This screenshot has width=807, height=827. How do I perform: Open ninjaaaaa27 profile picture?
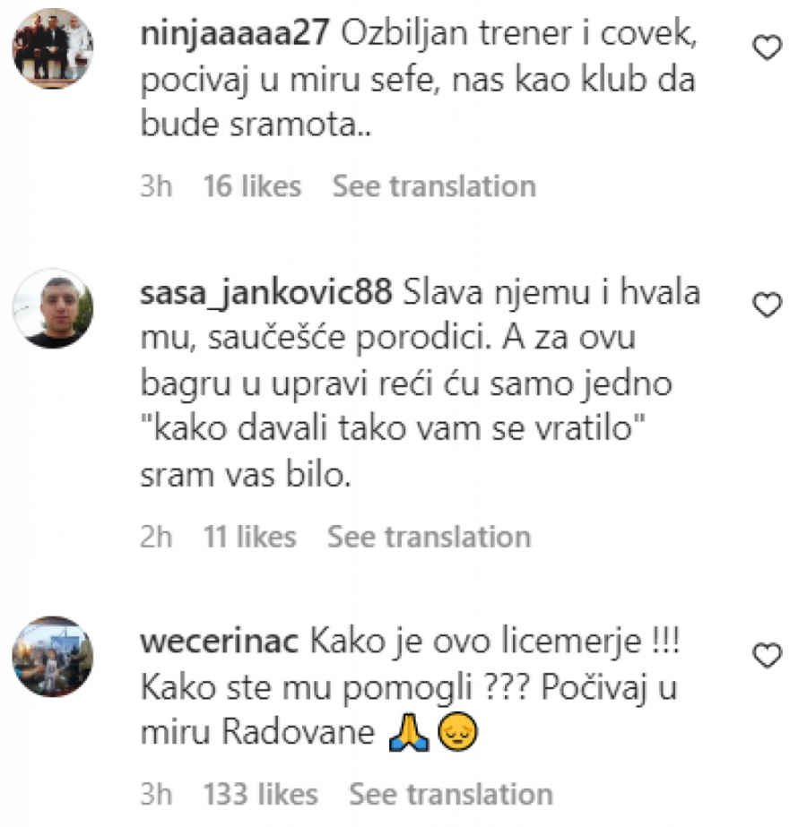(x=53, y=48)
